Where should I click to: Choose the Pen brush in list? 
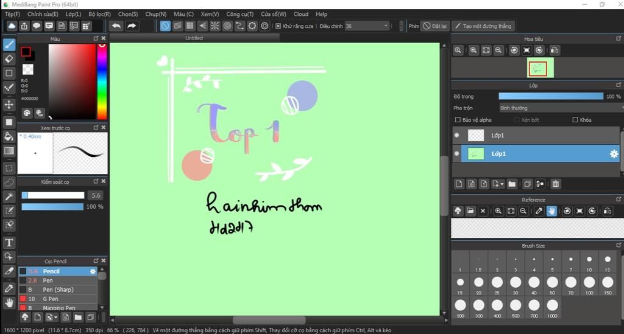pyautogui.click(x=58, y=280)
